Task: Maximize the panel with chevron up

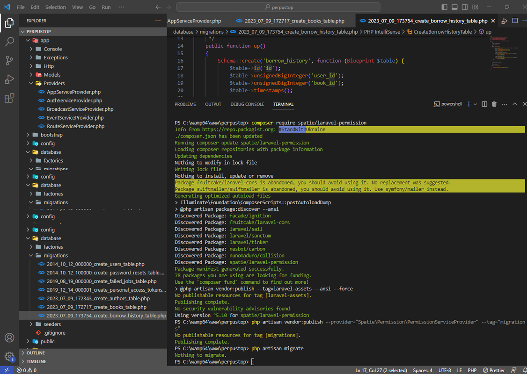Action: click(x=514, y=104)
